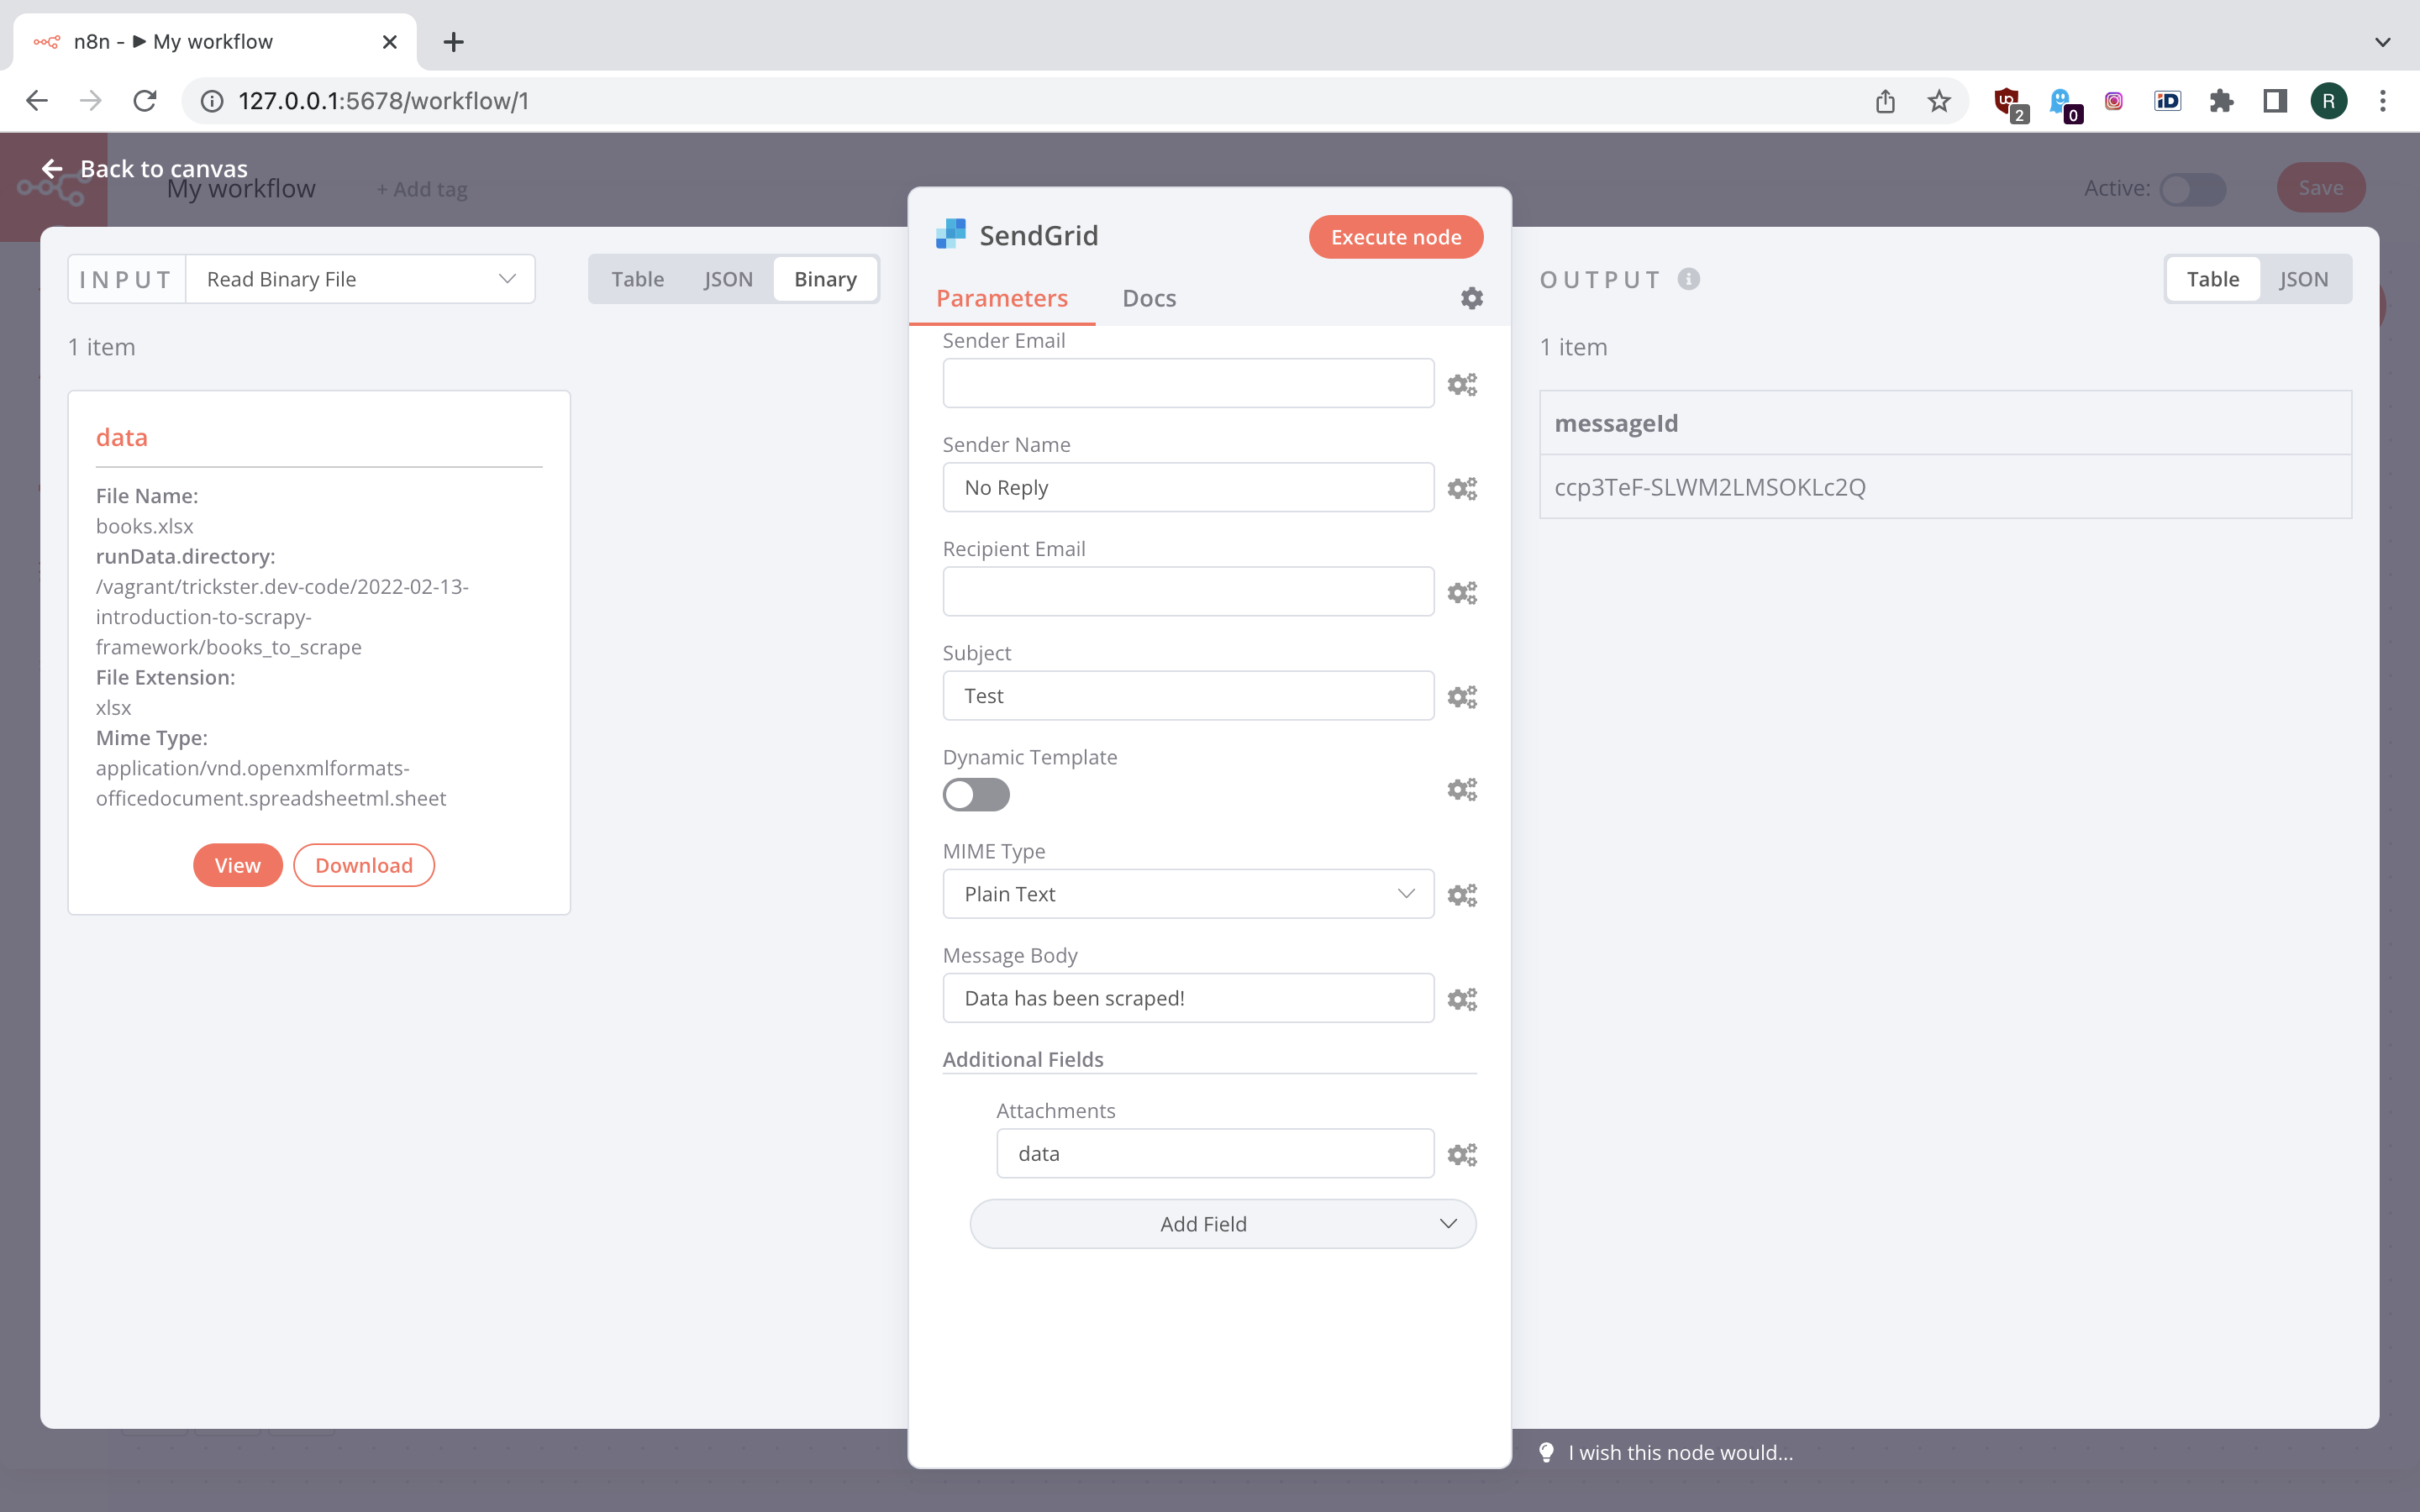This screenshot has height=1512, width=2420.
Task: Open the Chrome profile avatar R
Action: (x=2328, y=101)
